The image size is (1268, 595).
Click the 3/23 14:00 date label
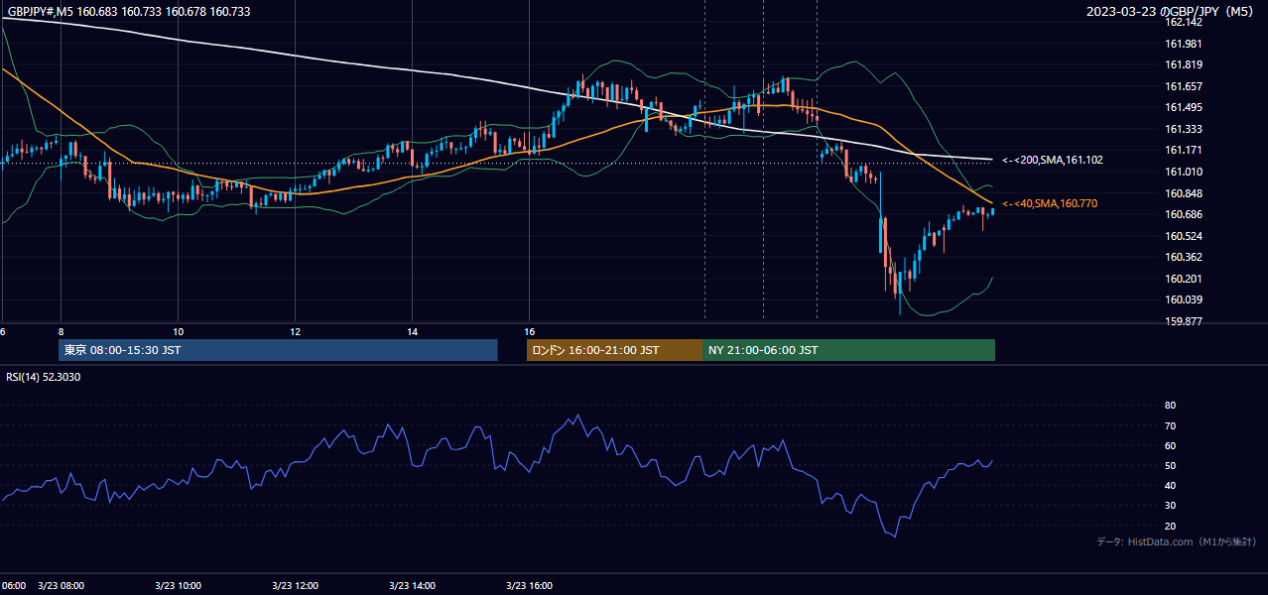[412, 586]
